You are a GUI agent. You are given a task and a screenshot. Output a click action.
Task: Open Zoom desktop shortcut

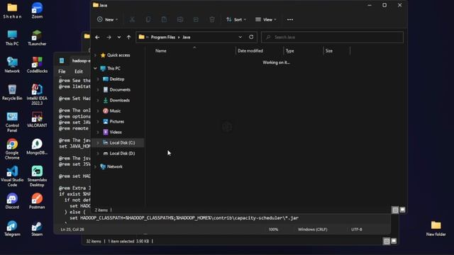[x=37, y=11]
